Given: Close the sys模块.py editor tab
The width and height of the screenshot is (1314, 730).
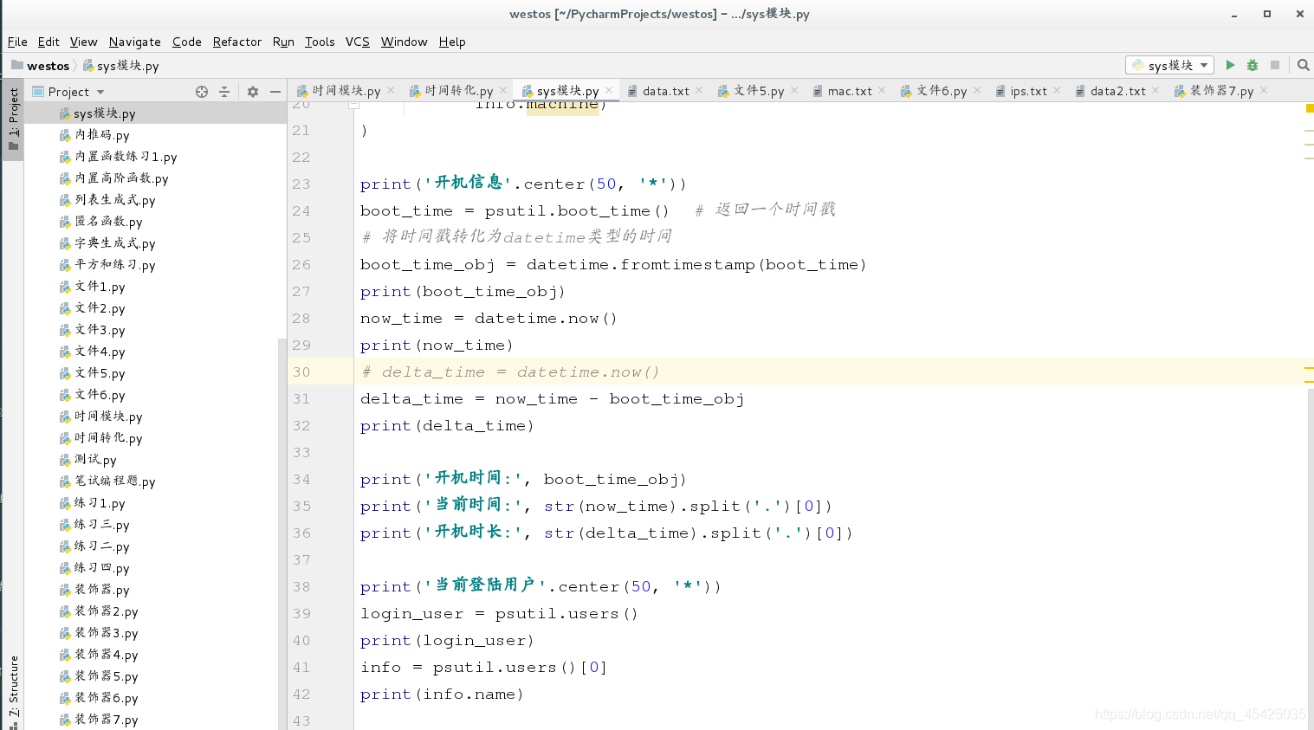Looking at the screenshot, I should (x=609, y=90).
